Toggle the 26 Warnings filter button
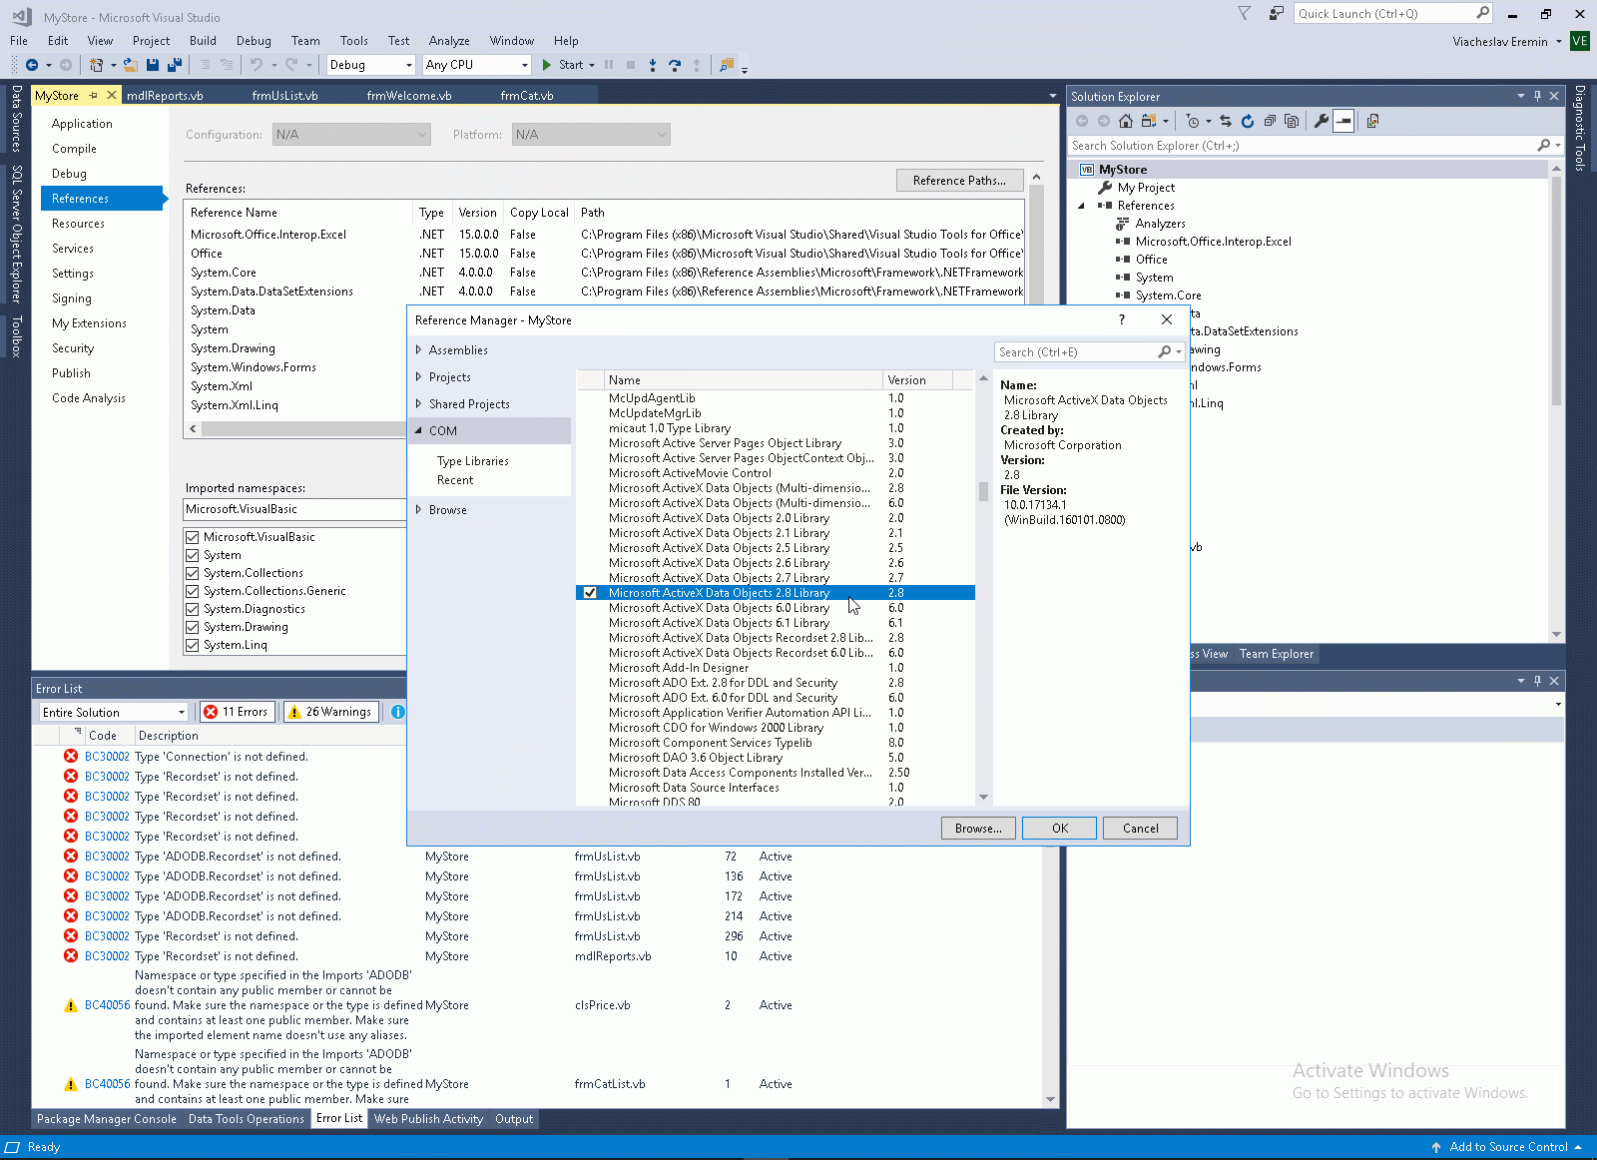 point(331,712)
